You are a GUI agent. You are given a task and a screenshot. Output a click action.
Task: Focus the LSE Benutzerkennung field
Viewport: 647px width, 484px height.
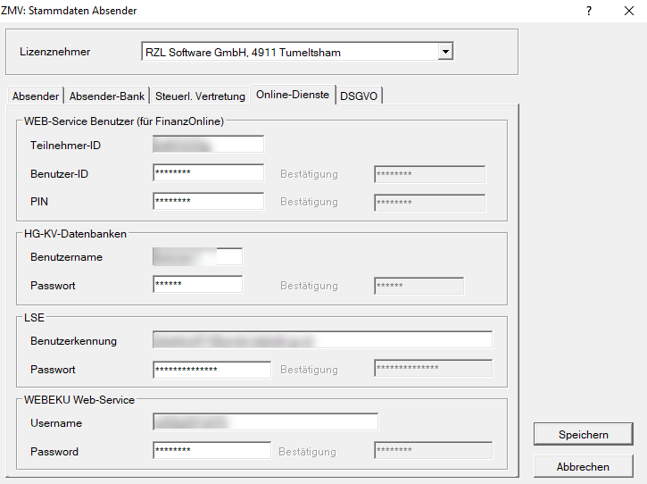pyautogui.click(x=322, y=340)
